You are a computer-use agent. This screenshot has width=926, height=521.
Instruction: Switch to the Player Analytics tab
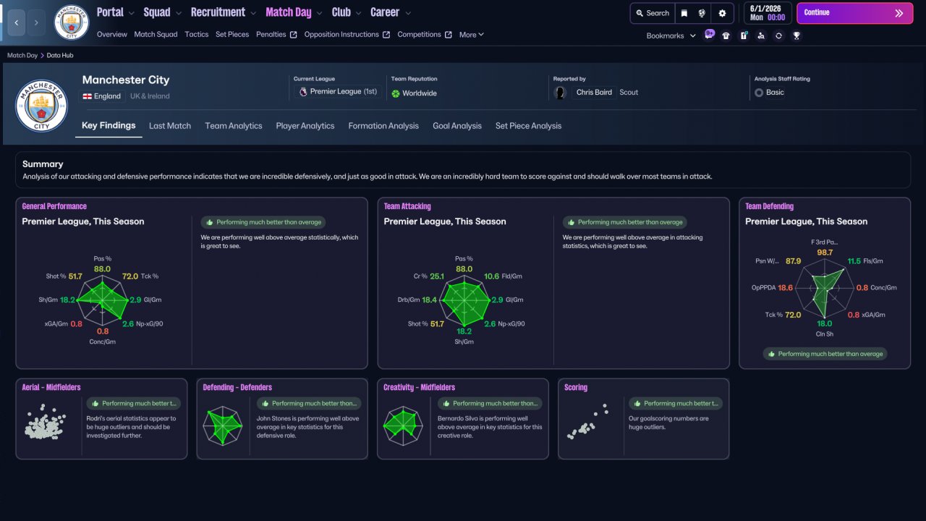coord(305,126)
